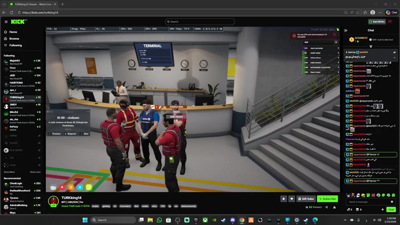Open recommended channel Tyceno
The width and height of the screenshot is (400, 225).
22,199
